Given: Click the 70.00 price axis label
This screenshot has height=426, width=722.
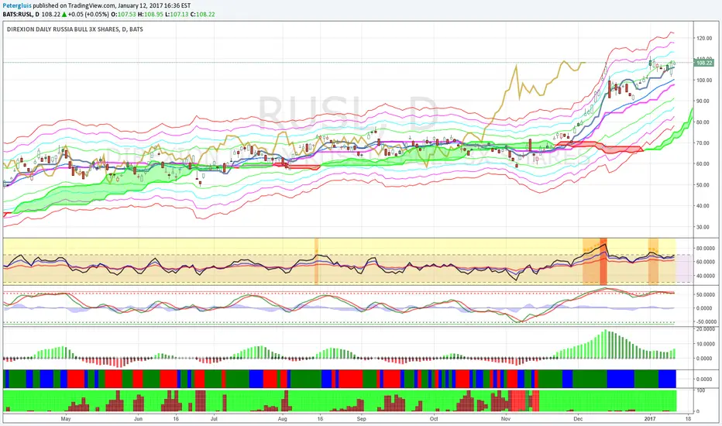Looking at the screenshot, I should click(704, 143).
